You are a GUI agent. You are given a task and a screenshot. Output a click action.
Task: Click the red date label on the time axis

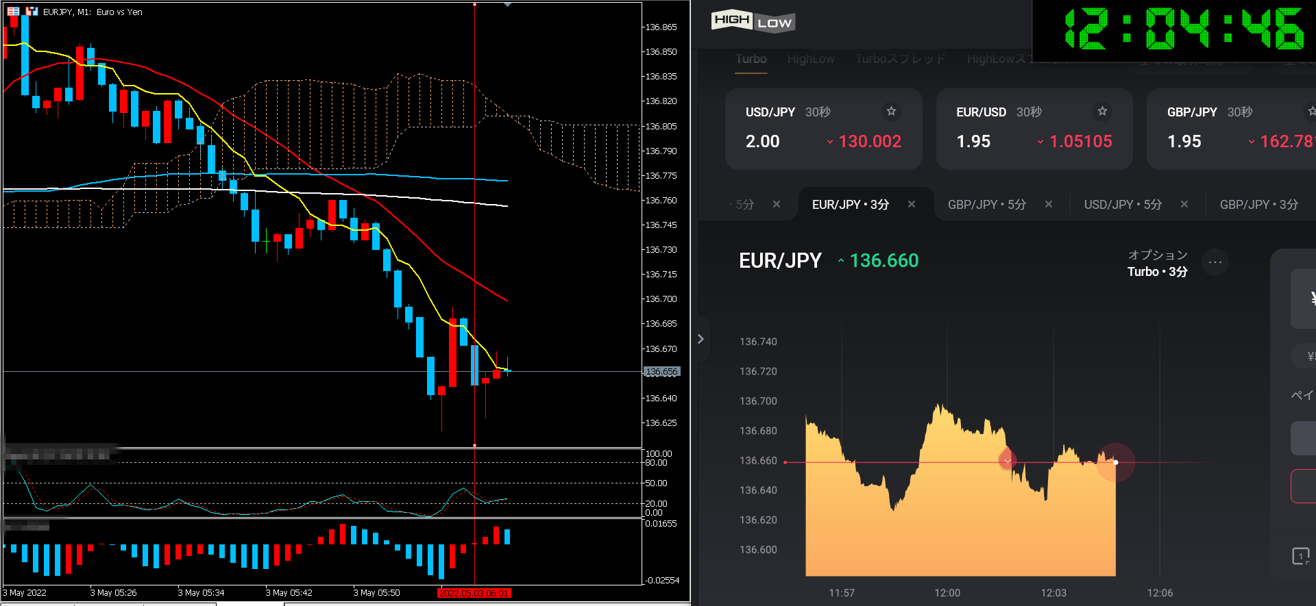[x=474, y=593]
